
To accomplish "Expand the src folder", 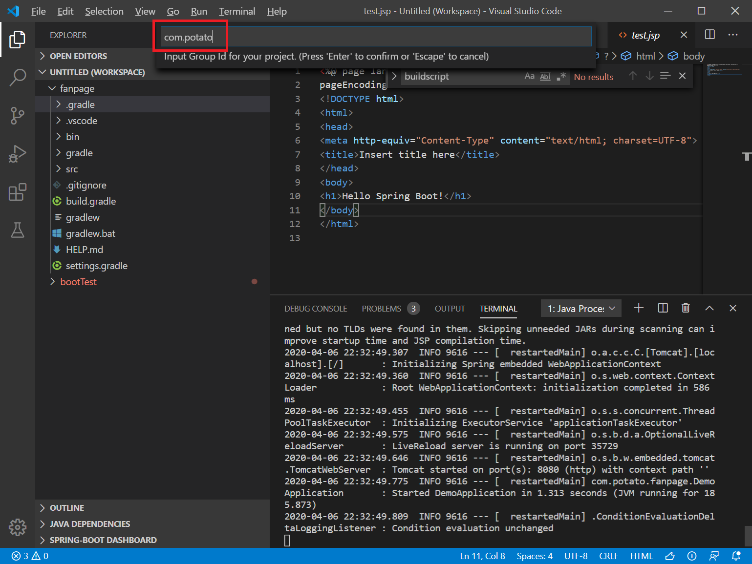I will coord(152,169).
